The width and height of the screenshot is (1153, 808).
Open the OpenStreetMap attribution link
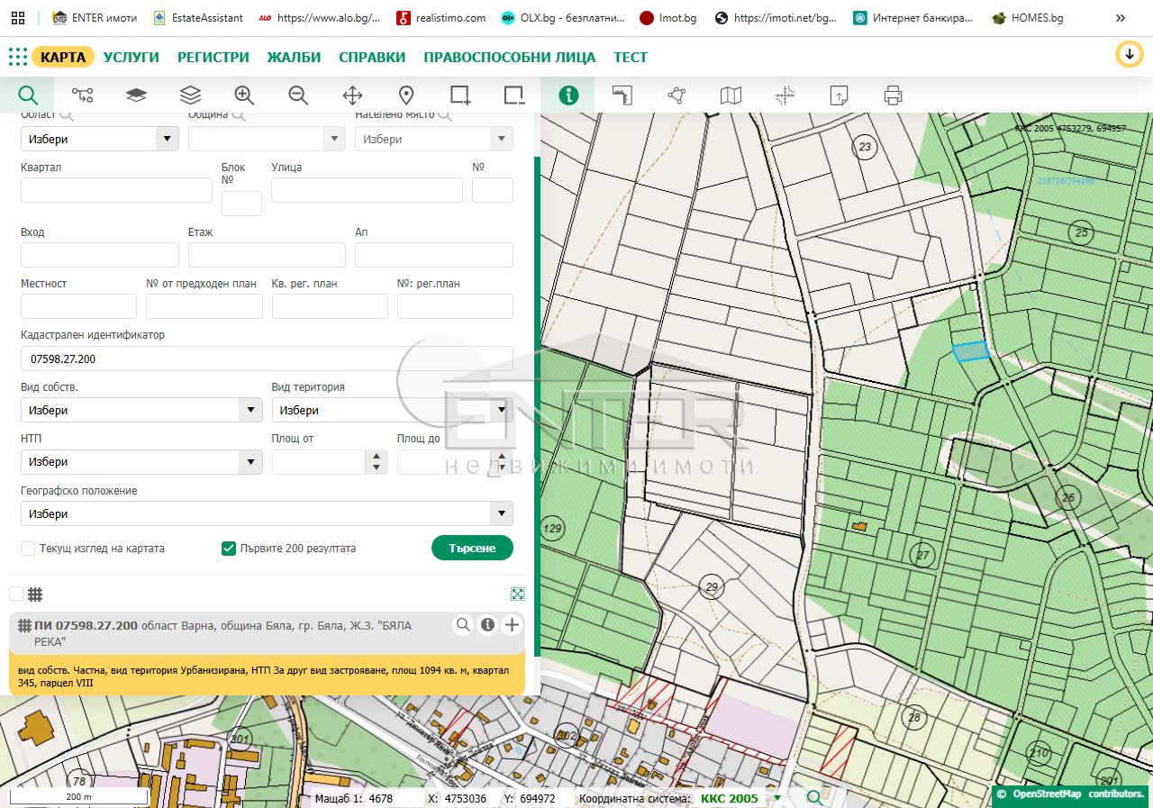pos(1045,794)
